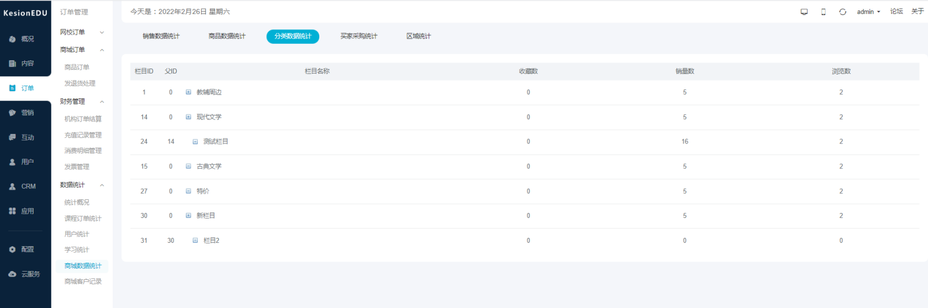Open the 配置 settings gear icon
The width and height of the screenshot is (928, 308).
(12, 249)
